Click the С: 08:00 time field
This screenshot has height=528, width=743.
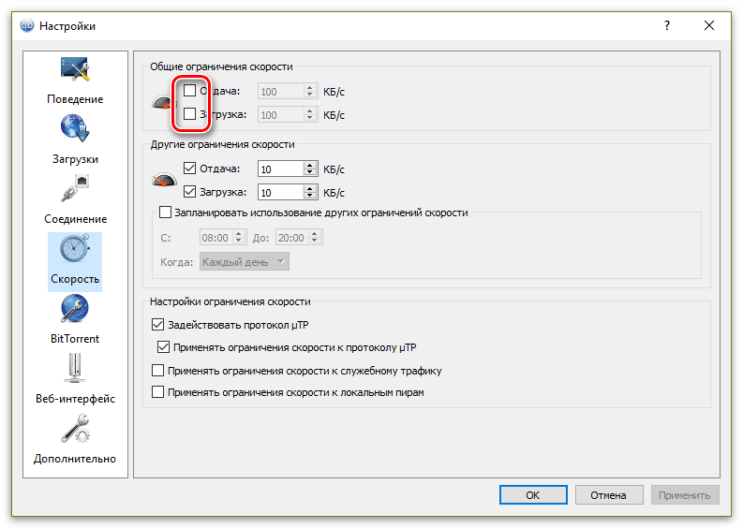pyautogui.click(x=216, y=238)
